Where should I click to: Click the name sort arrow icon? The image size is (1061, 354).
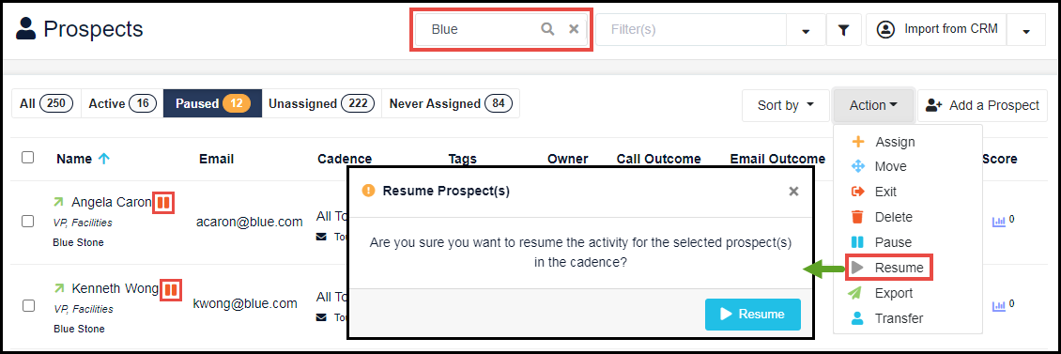tap(103, 159)
